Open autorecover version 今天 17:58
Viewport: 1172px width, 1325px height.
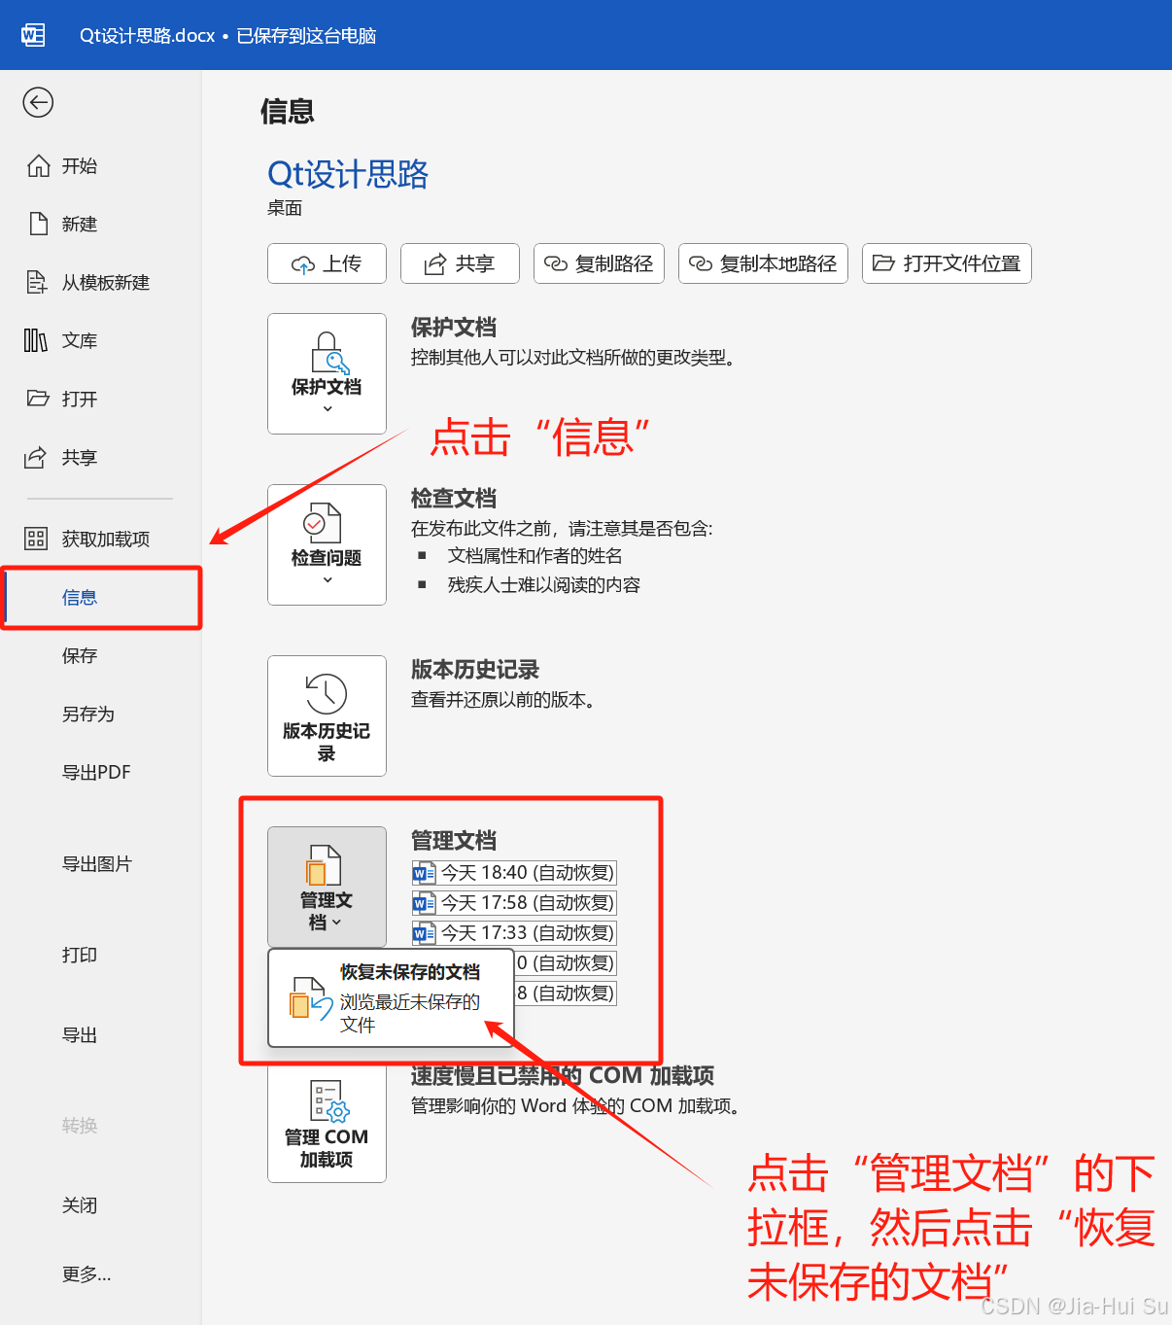point(514,903)
